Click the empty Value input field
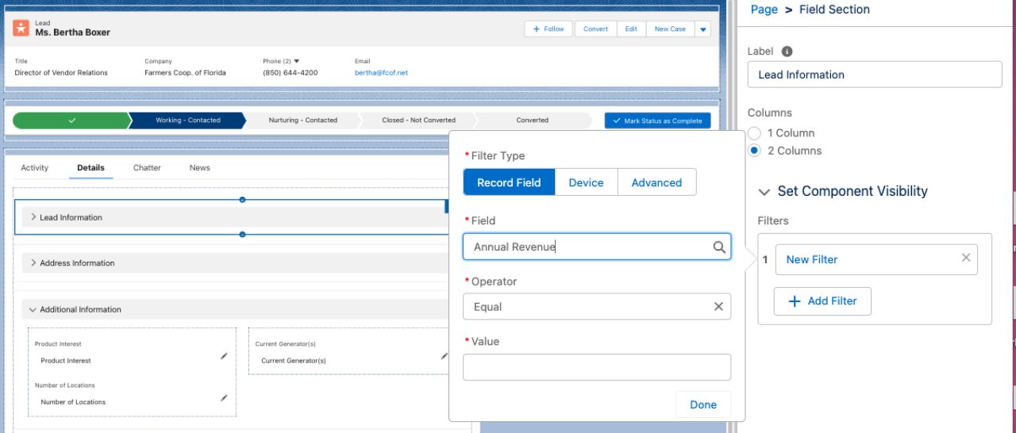The image size is (1016, 433). tap(597, 367)
